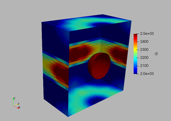Click the 2200 tick label on legend
This screenshot has height=121, width=171.
pyautogui.click(x=144, y=58)
